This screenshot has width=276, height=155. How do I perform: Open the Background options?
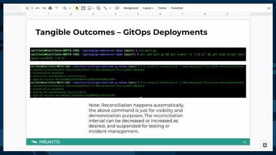pyautogui.click(x=131, y=8)
